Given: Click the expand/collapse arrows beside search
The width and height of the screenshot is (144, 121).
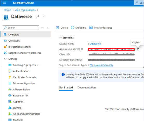Looking at the screenshot, I should tap(42, 28).
